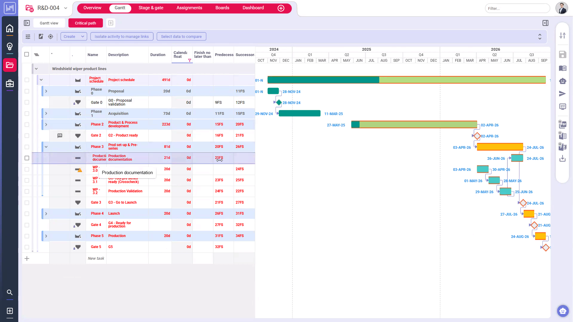Click the Phase 2 progress bar in Gantt chart
This screenshot has width=573, height=322.
click(x=414, y=125)
